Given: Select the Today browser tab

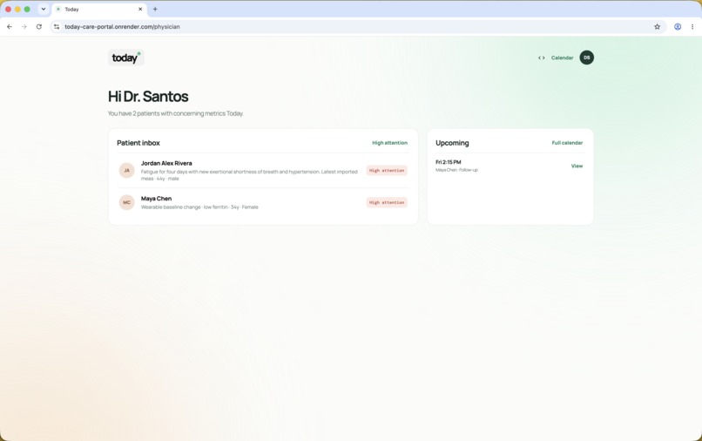Looking at the screenshot, I should [99, 9].
